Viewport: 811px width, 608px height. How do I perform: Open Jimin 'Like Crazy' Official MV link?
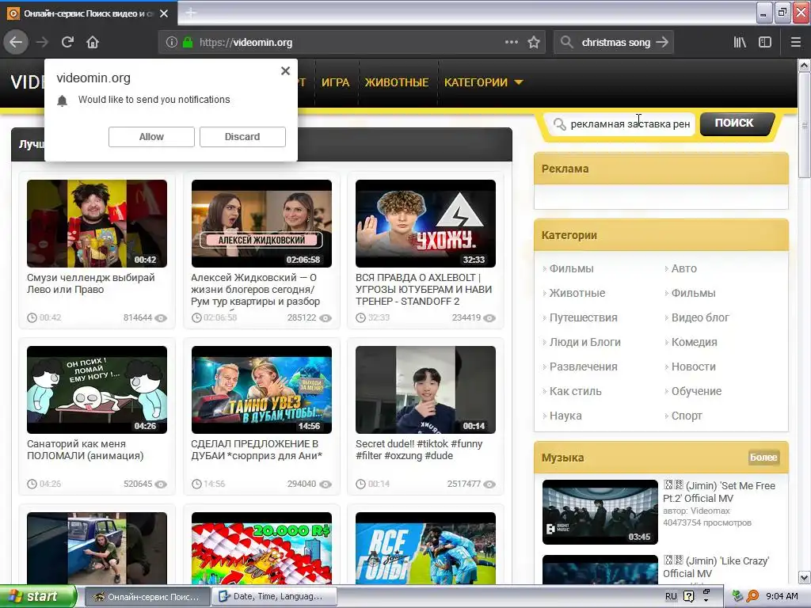tap(716, 567)
